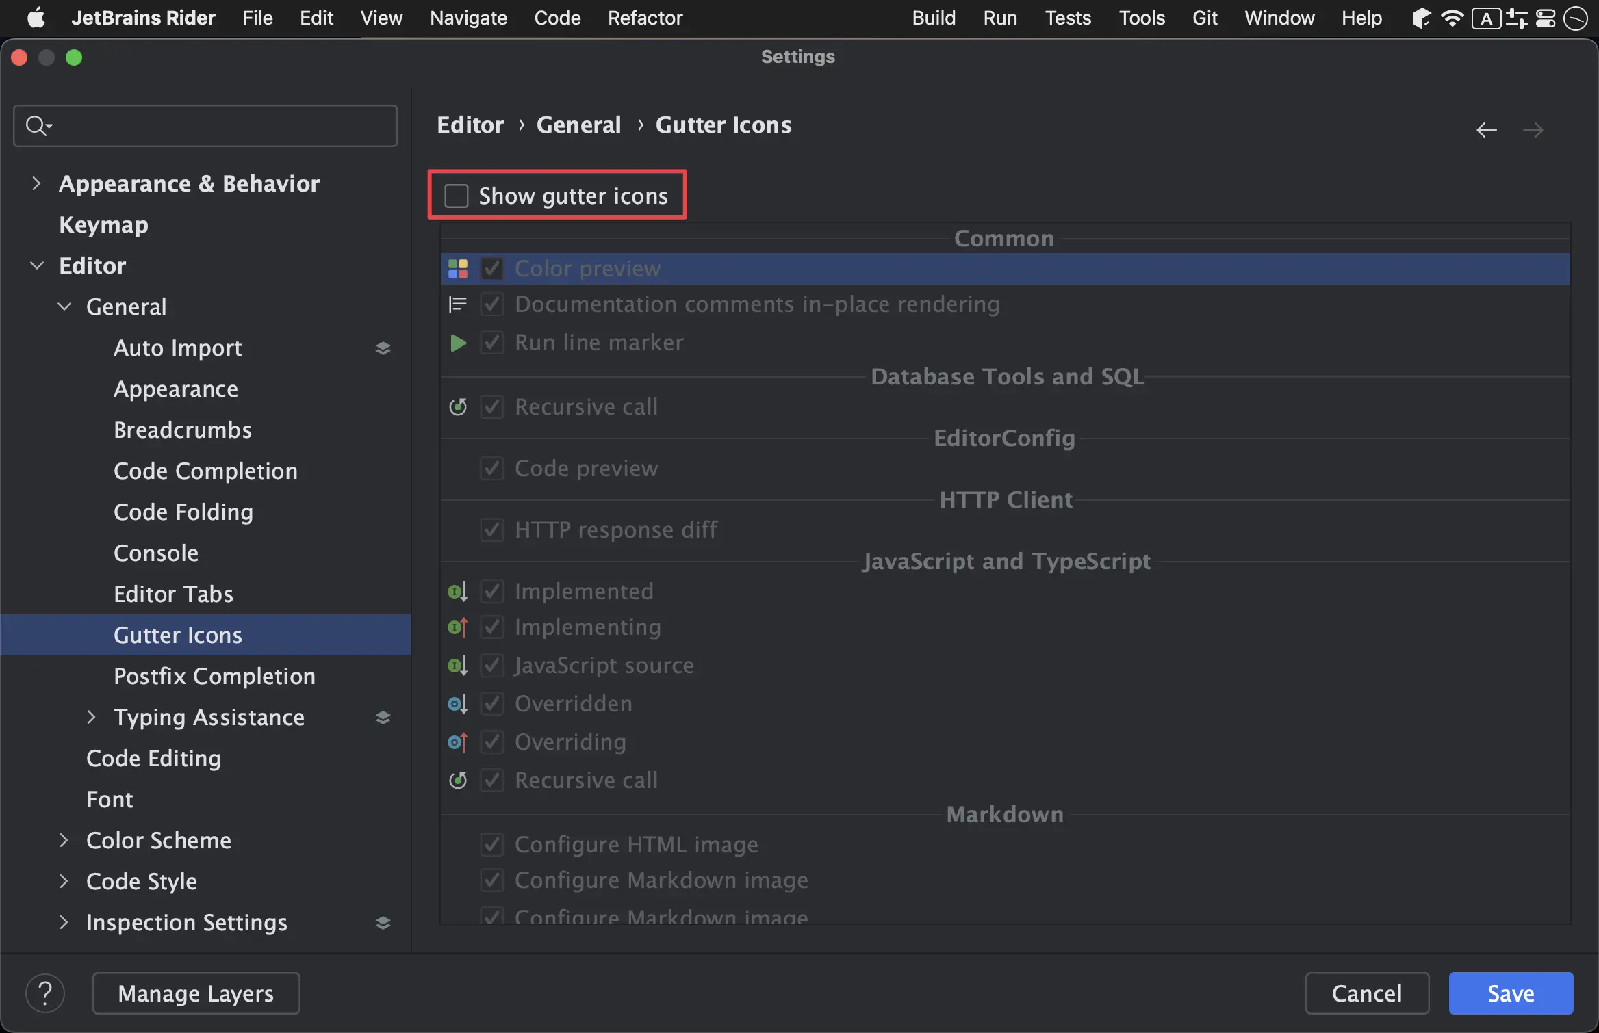1599x1033 pixels.
Task: Toggle Documentation comments in-place rendering checkbox
Action: coord(492,304)
